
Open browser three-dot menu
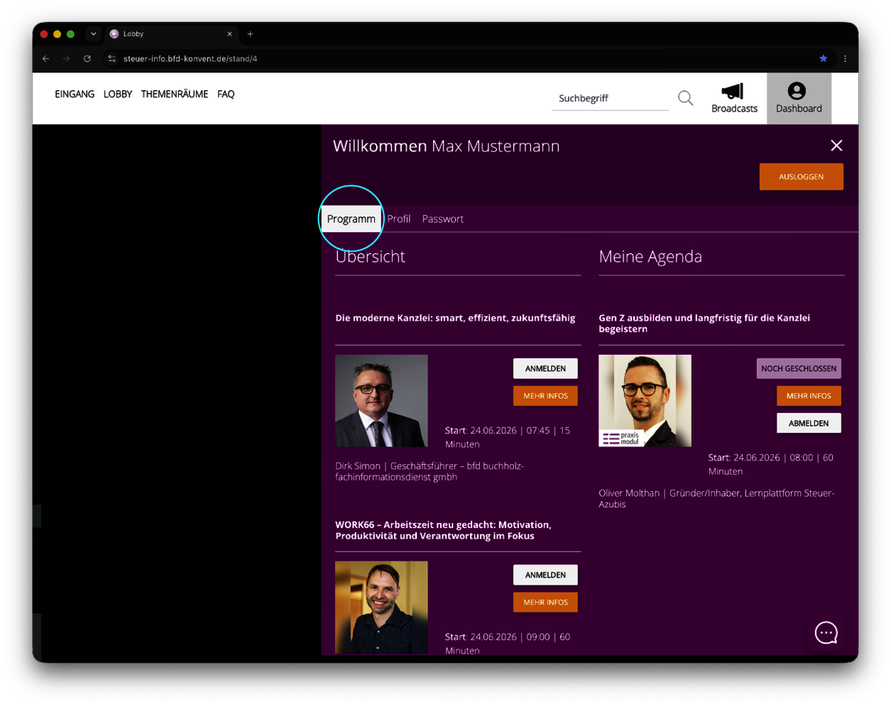pos(845,59)
